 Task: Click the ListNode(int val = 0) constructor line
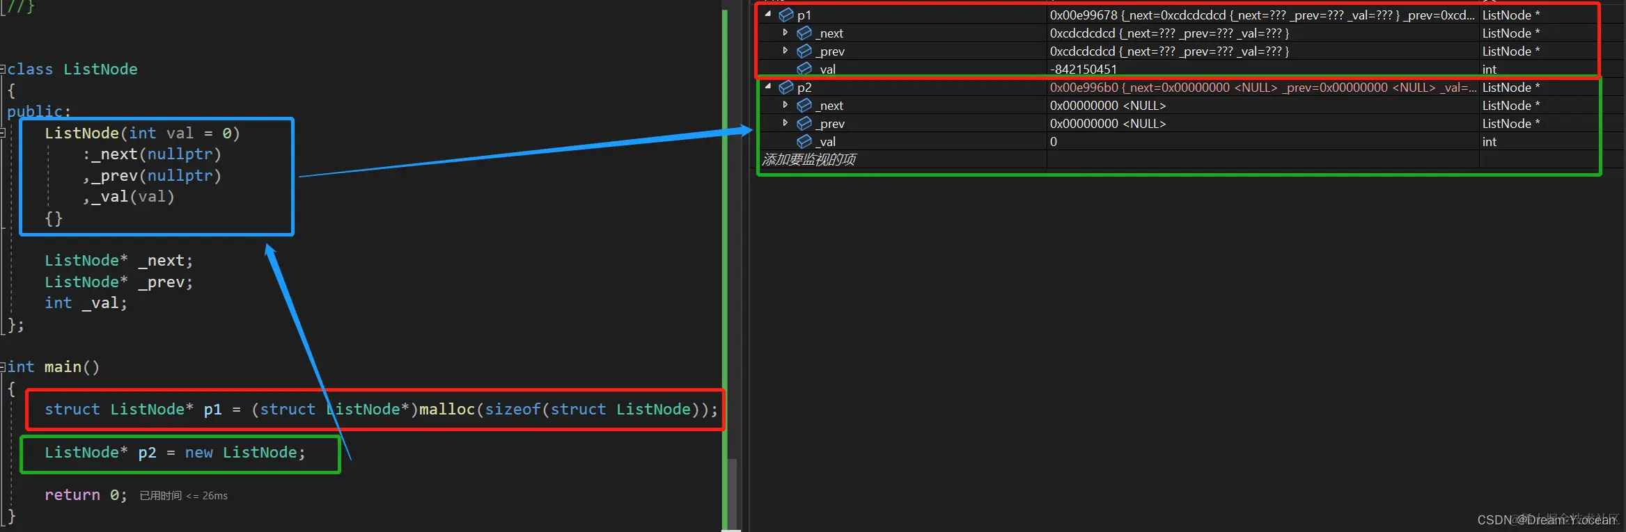click(142, 133)
